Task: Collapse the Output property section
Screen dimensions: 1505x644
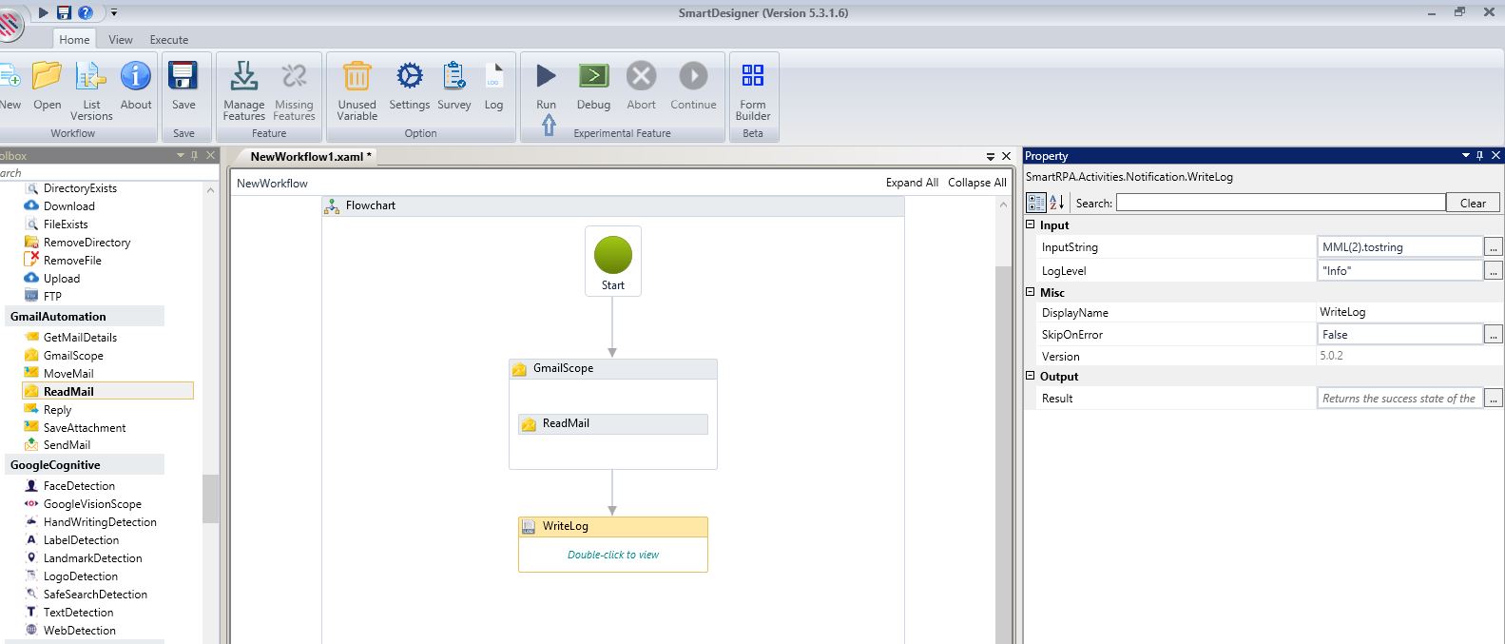Action: pos(1031,377)
